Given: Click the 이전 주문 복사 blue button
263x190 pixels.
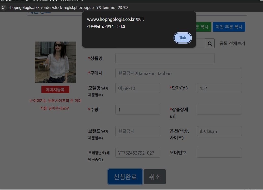Looking at the screenshot, I should [229, 27].
